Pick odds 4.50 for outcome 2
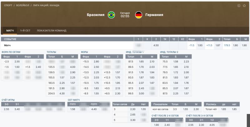Viewport: 250px width, 127px height. point(156,45)
